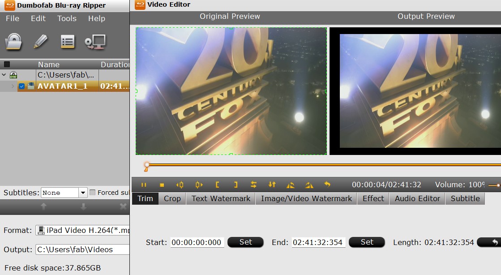The width and height of the screenshot is (501, 275).
Task: Click the convert to device icon
Action: (x=94, y=42)
